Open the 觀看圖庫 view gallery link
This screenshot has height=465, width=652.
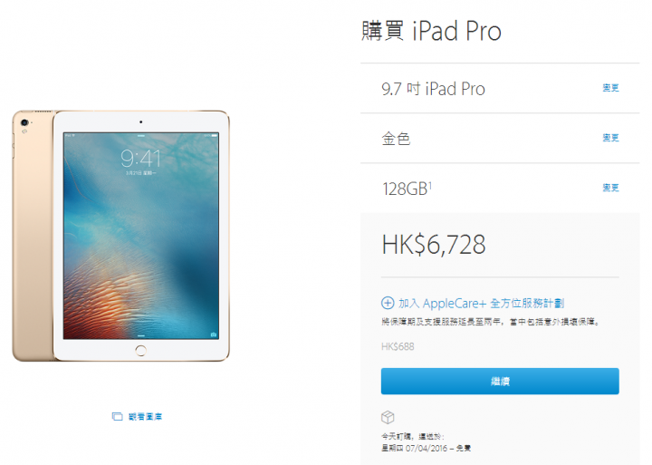(145, 416)
